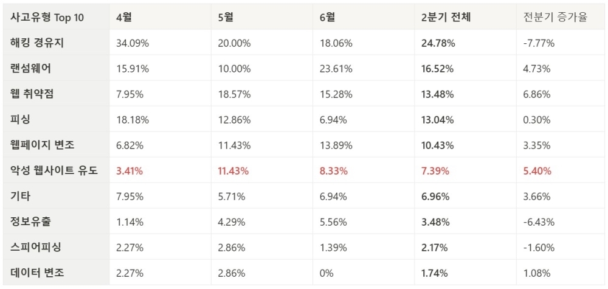Viewport: 608px width, 289px height.
Task: Select the 데이터 변조 row label
Action: (x=37, y=273)
